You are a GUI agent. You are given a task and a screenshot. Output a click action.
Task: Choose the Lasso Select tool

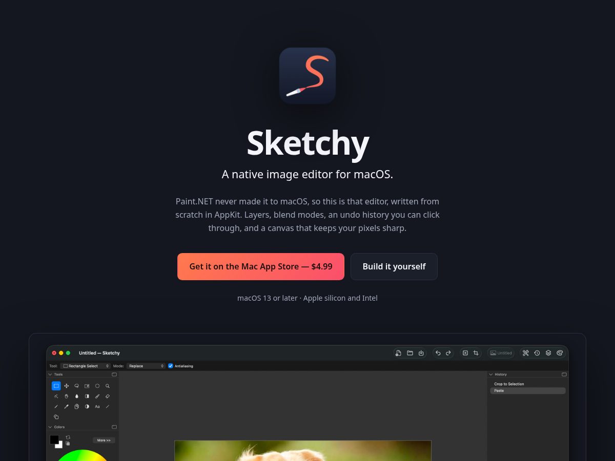coord(77,386)
